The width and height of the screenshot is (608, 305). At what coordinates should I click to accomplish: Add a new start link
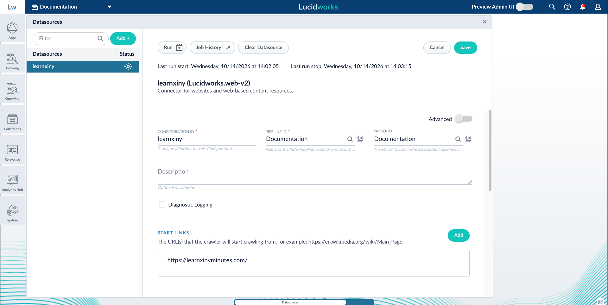[459, 235]
